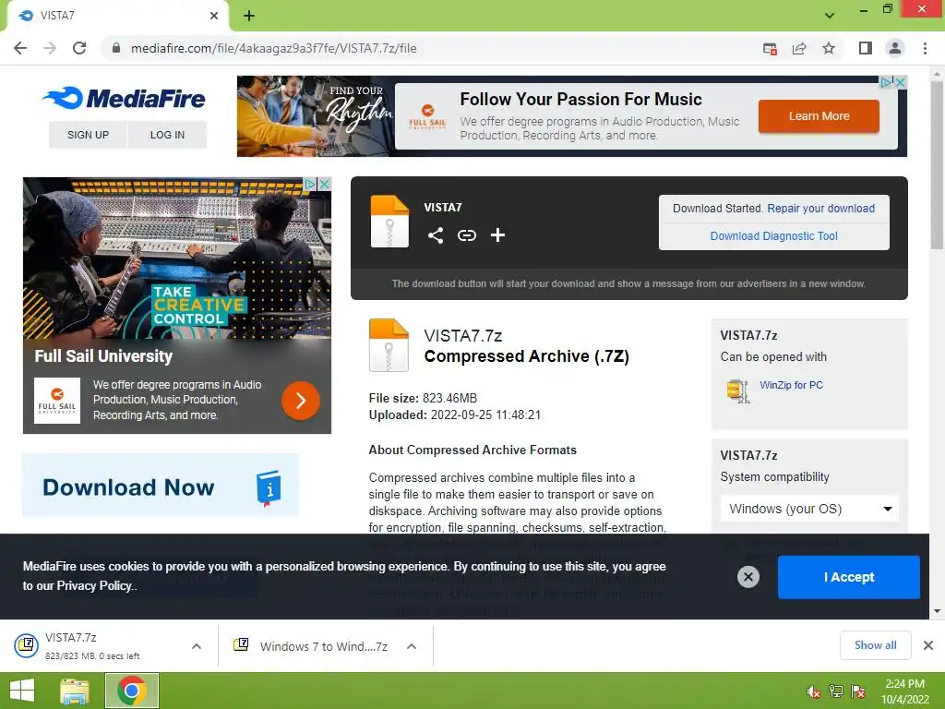Click the share page icon in address bar
Image resolution: width=945 pixels, height=709 pixels.
[799, 48]
